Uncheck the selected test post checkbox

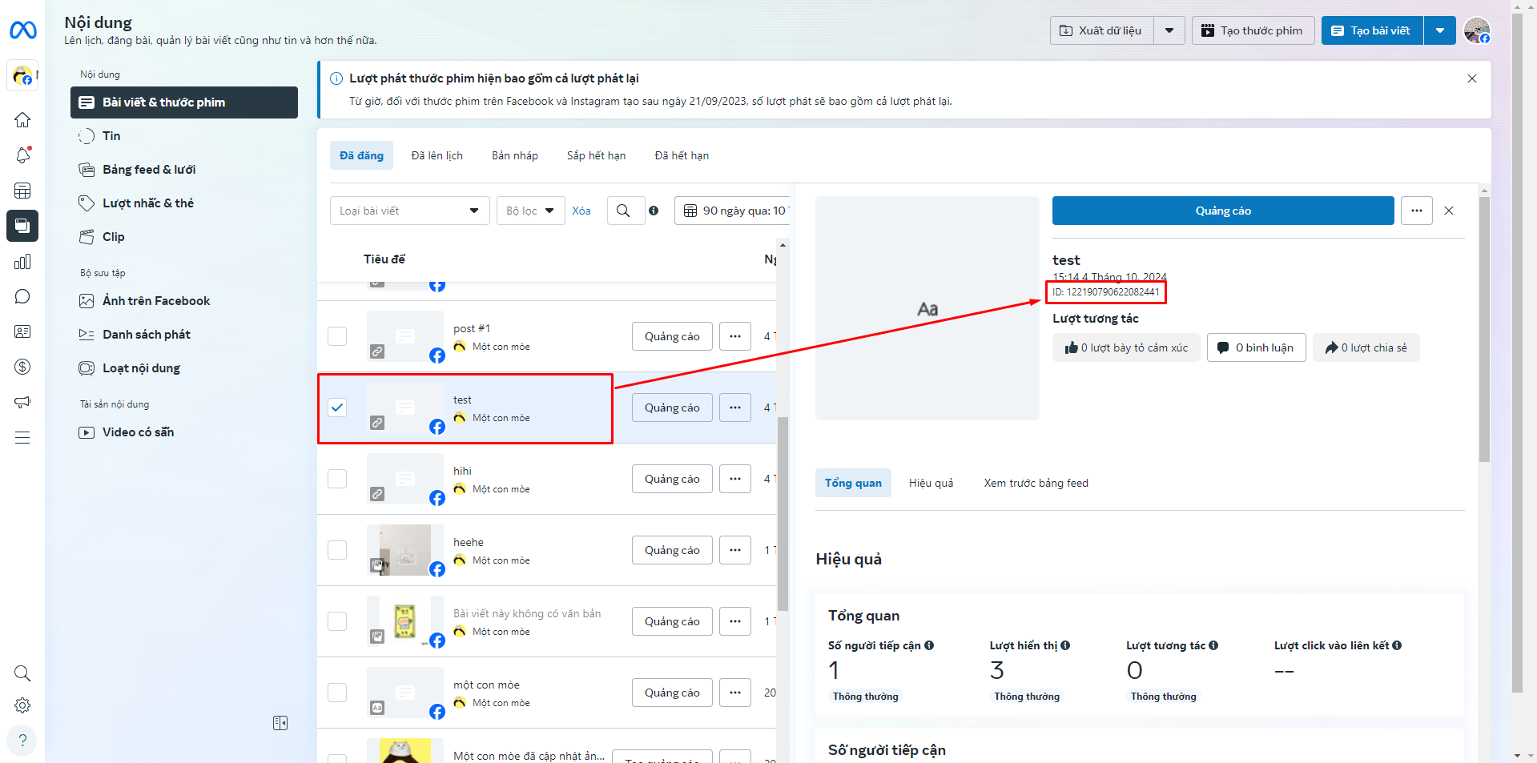(x=337, y=408)
